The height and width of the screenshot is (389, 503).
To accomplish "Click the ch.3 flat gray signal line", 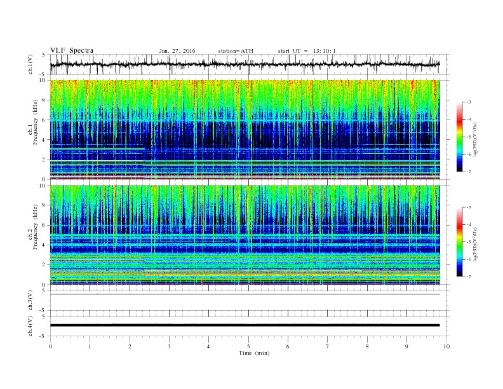I will 245,294.
